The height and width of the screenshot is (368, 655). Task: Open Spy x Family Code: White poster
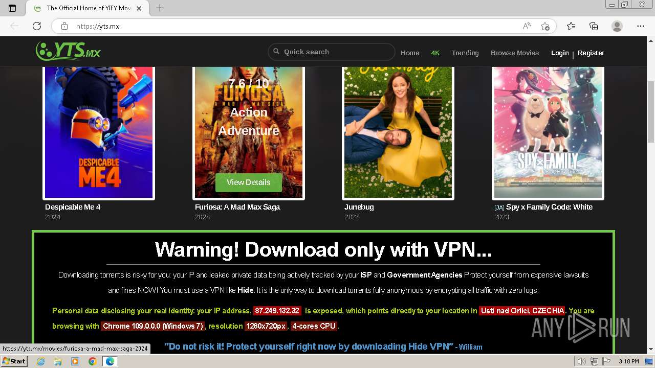[548, 132]
